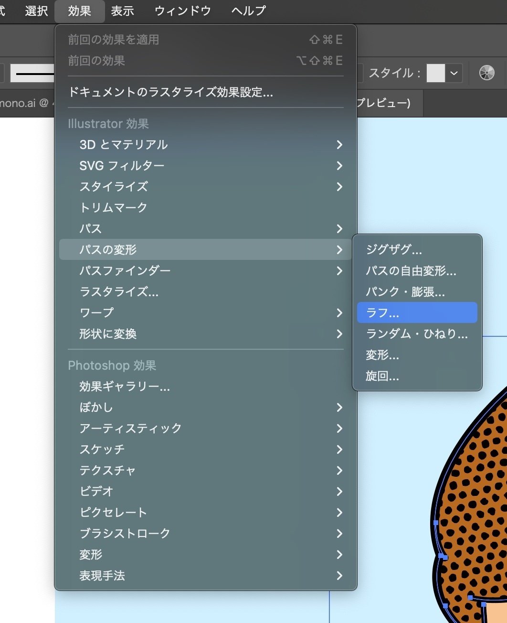
Task: Expand 表現手法 submenu
Action: coord(206,575)
